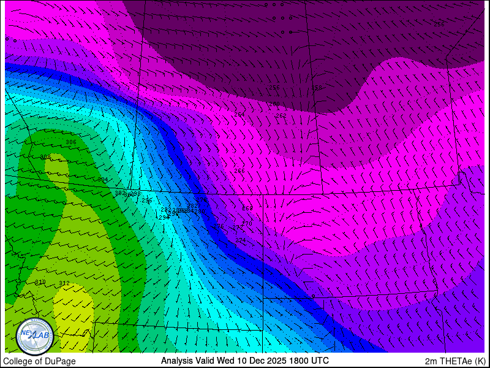
Task: Click the 310 contour label
Action: tap(40, 282)
